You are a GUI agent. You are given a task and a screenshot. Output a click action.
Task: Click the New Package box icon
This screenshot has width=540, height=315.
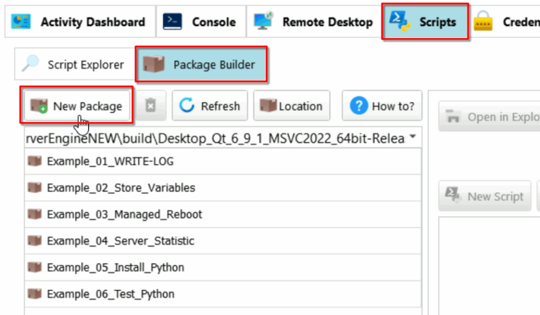(39, 106)
